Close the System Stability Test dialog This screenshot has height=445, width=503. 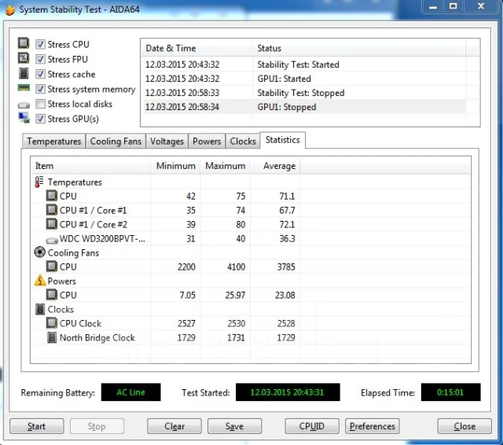click(x=464, y=426)
